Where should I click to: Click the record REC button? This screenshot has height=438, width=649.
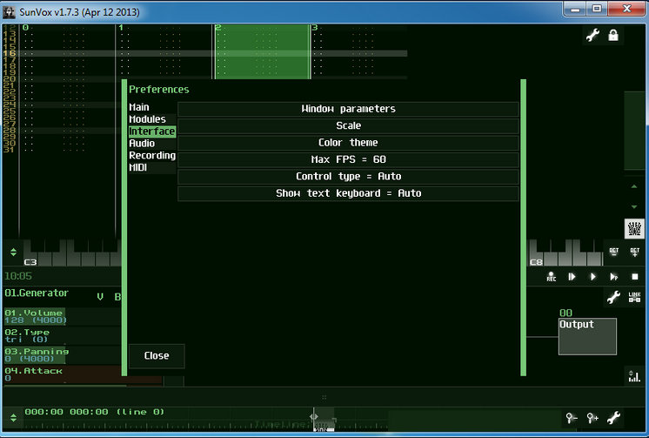pyautogui.click(x=552, y=276)
